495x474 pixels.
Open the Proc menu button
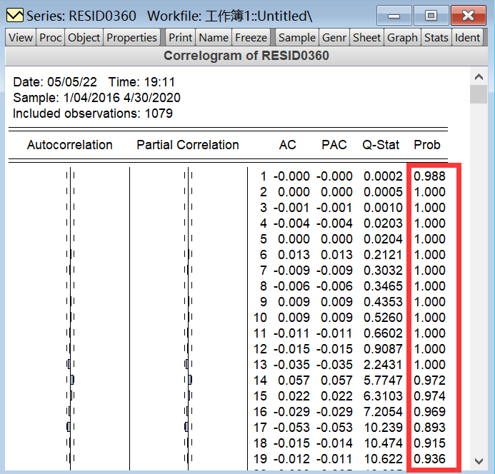51,38
